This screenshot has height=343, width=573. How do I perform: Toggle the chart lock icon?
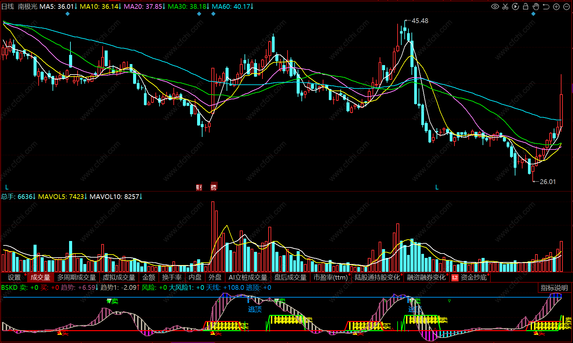tap(526, 6)
